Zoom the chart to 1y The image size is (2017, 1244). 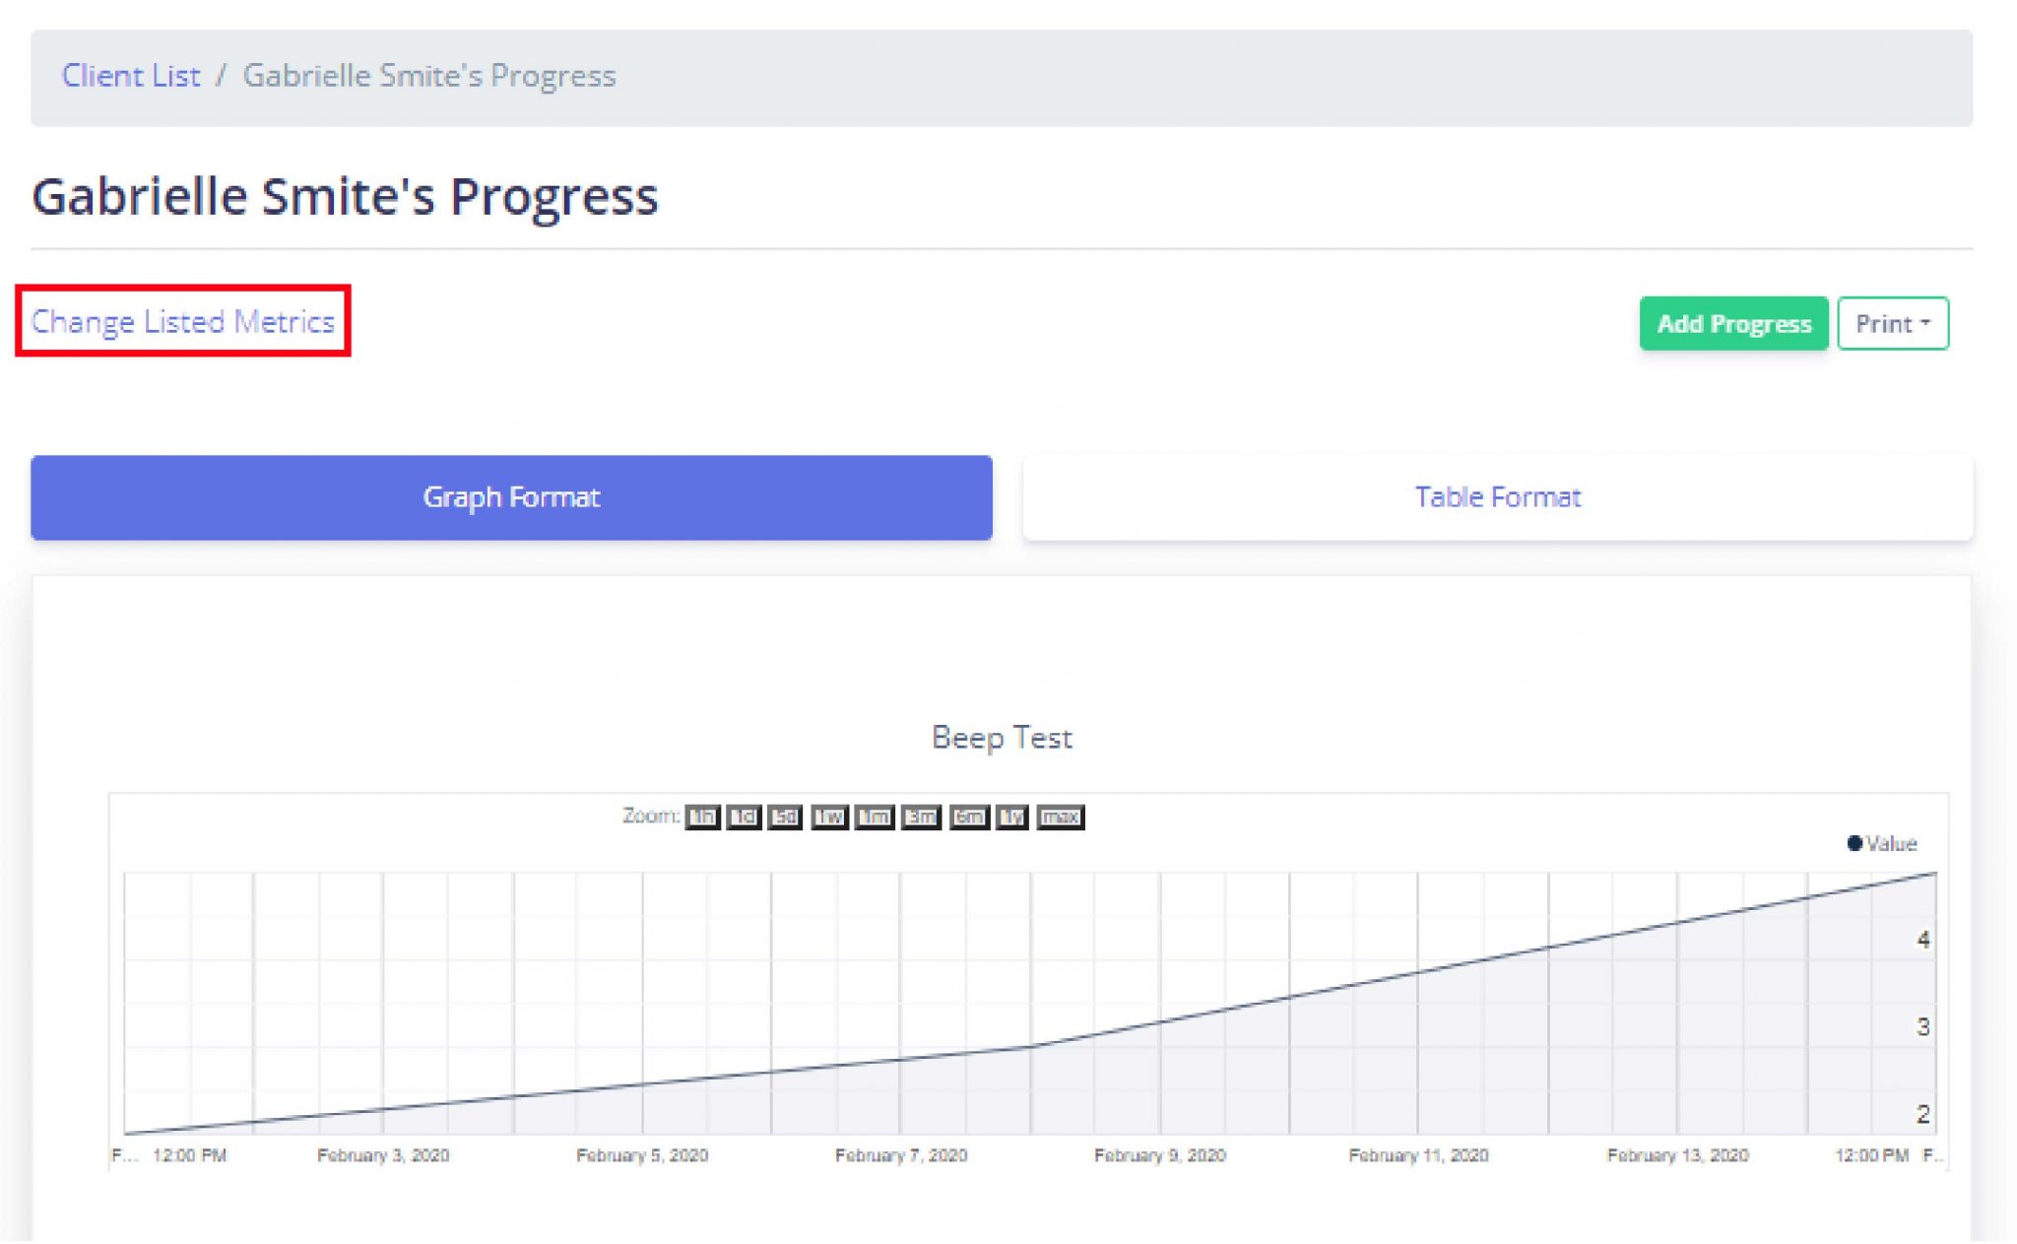(x=1009, y=816)
